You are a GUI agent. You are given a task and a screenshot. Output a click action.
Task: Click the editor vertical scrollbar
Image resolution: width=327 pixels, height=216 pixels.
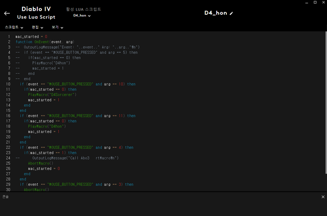point(326,102)
